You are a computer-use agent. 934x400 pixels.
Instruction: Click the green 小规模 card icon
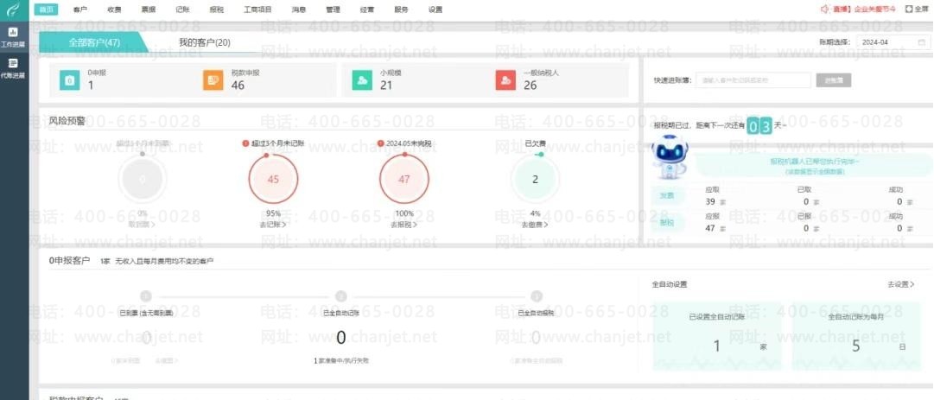[361, 80]
